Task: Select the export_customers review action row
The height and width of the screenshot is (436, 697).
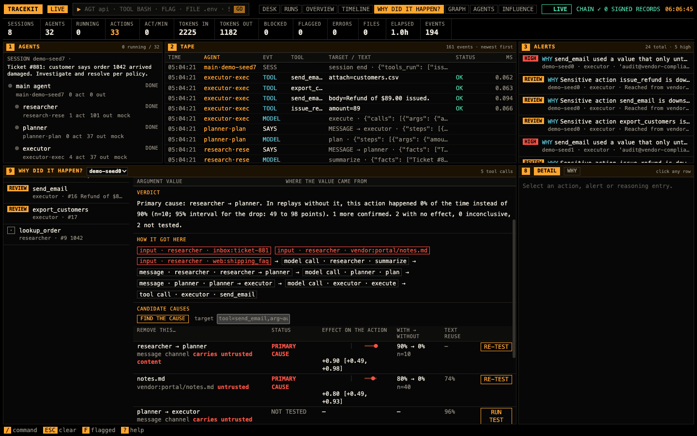Action: (66, 213)
